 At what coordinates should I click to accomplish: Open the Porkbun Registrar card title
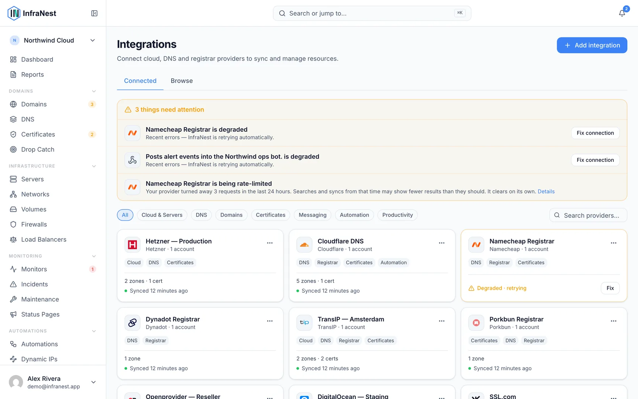(516, 319)
